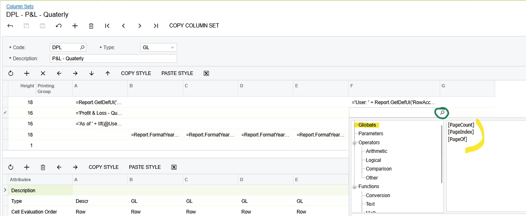Shift column left in header grid toolbar
The image size is (526, 216).
coord(59,73)
